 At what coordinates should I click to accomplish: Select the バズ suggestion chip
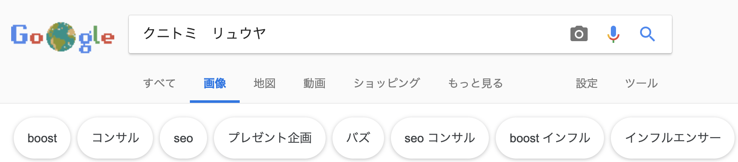(x=358, y=138)
